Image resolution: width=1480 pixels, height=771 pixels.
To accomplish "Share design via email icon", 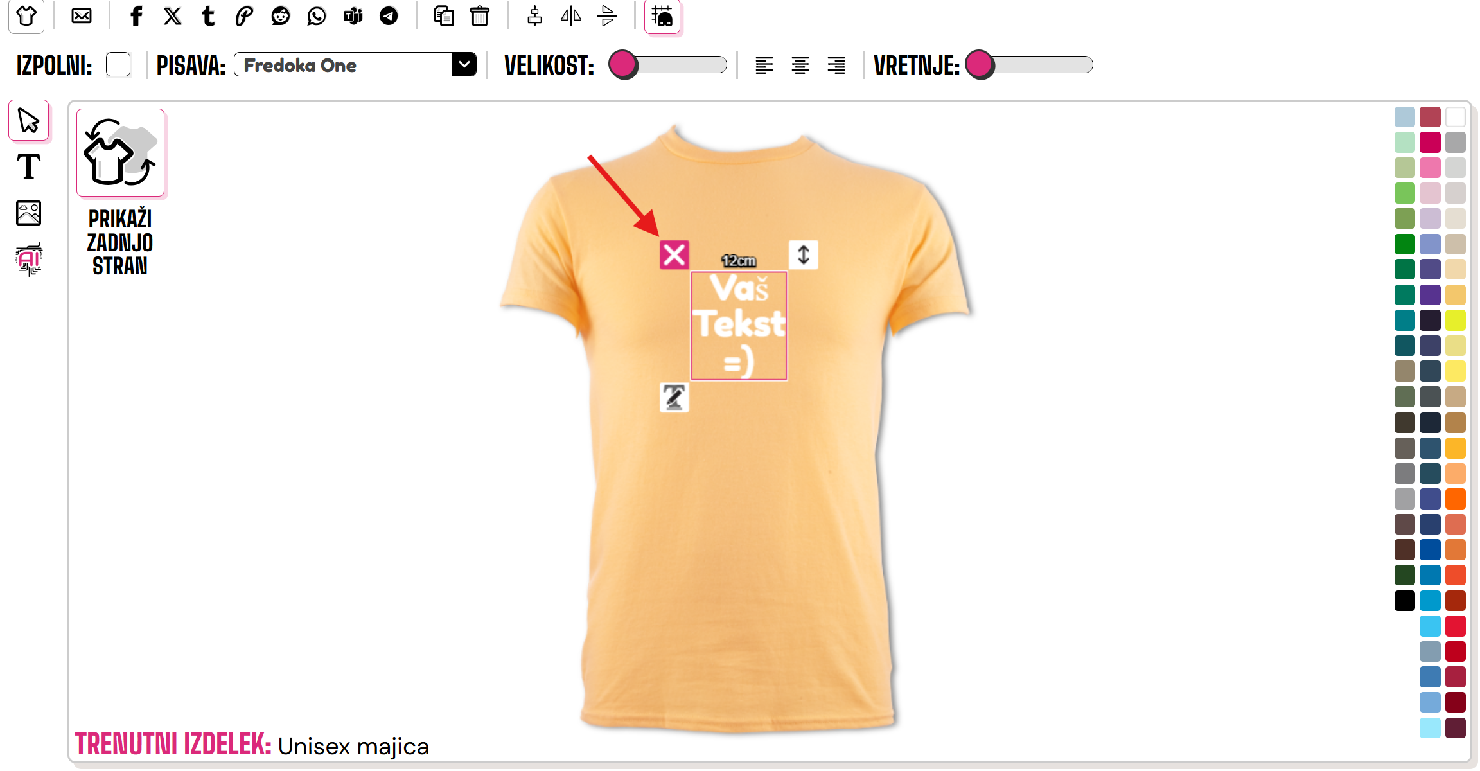I will click(x=82, y=16).
